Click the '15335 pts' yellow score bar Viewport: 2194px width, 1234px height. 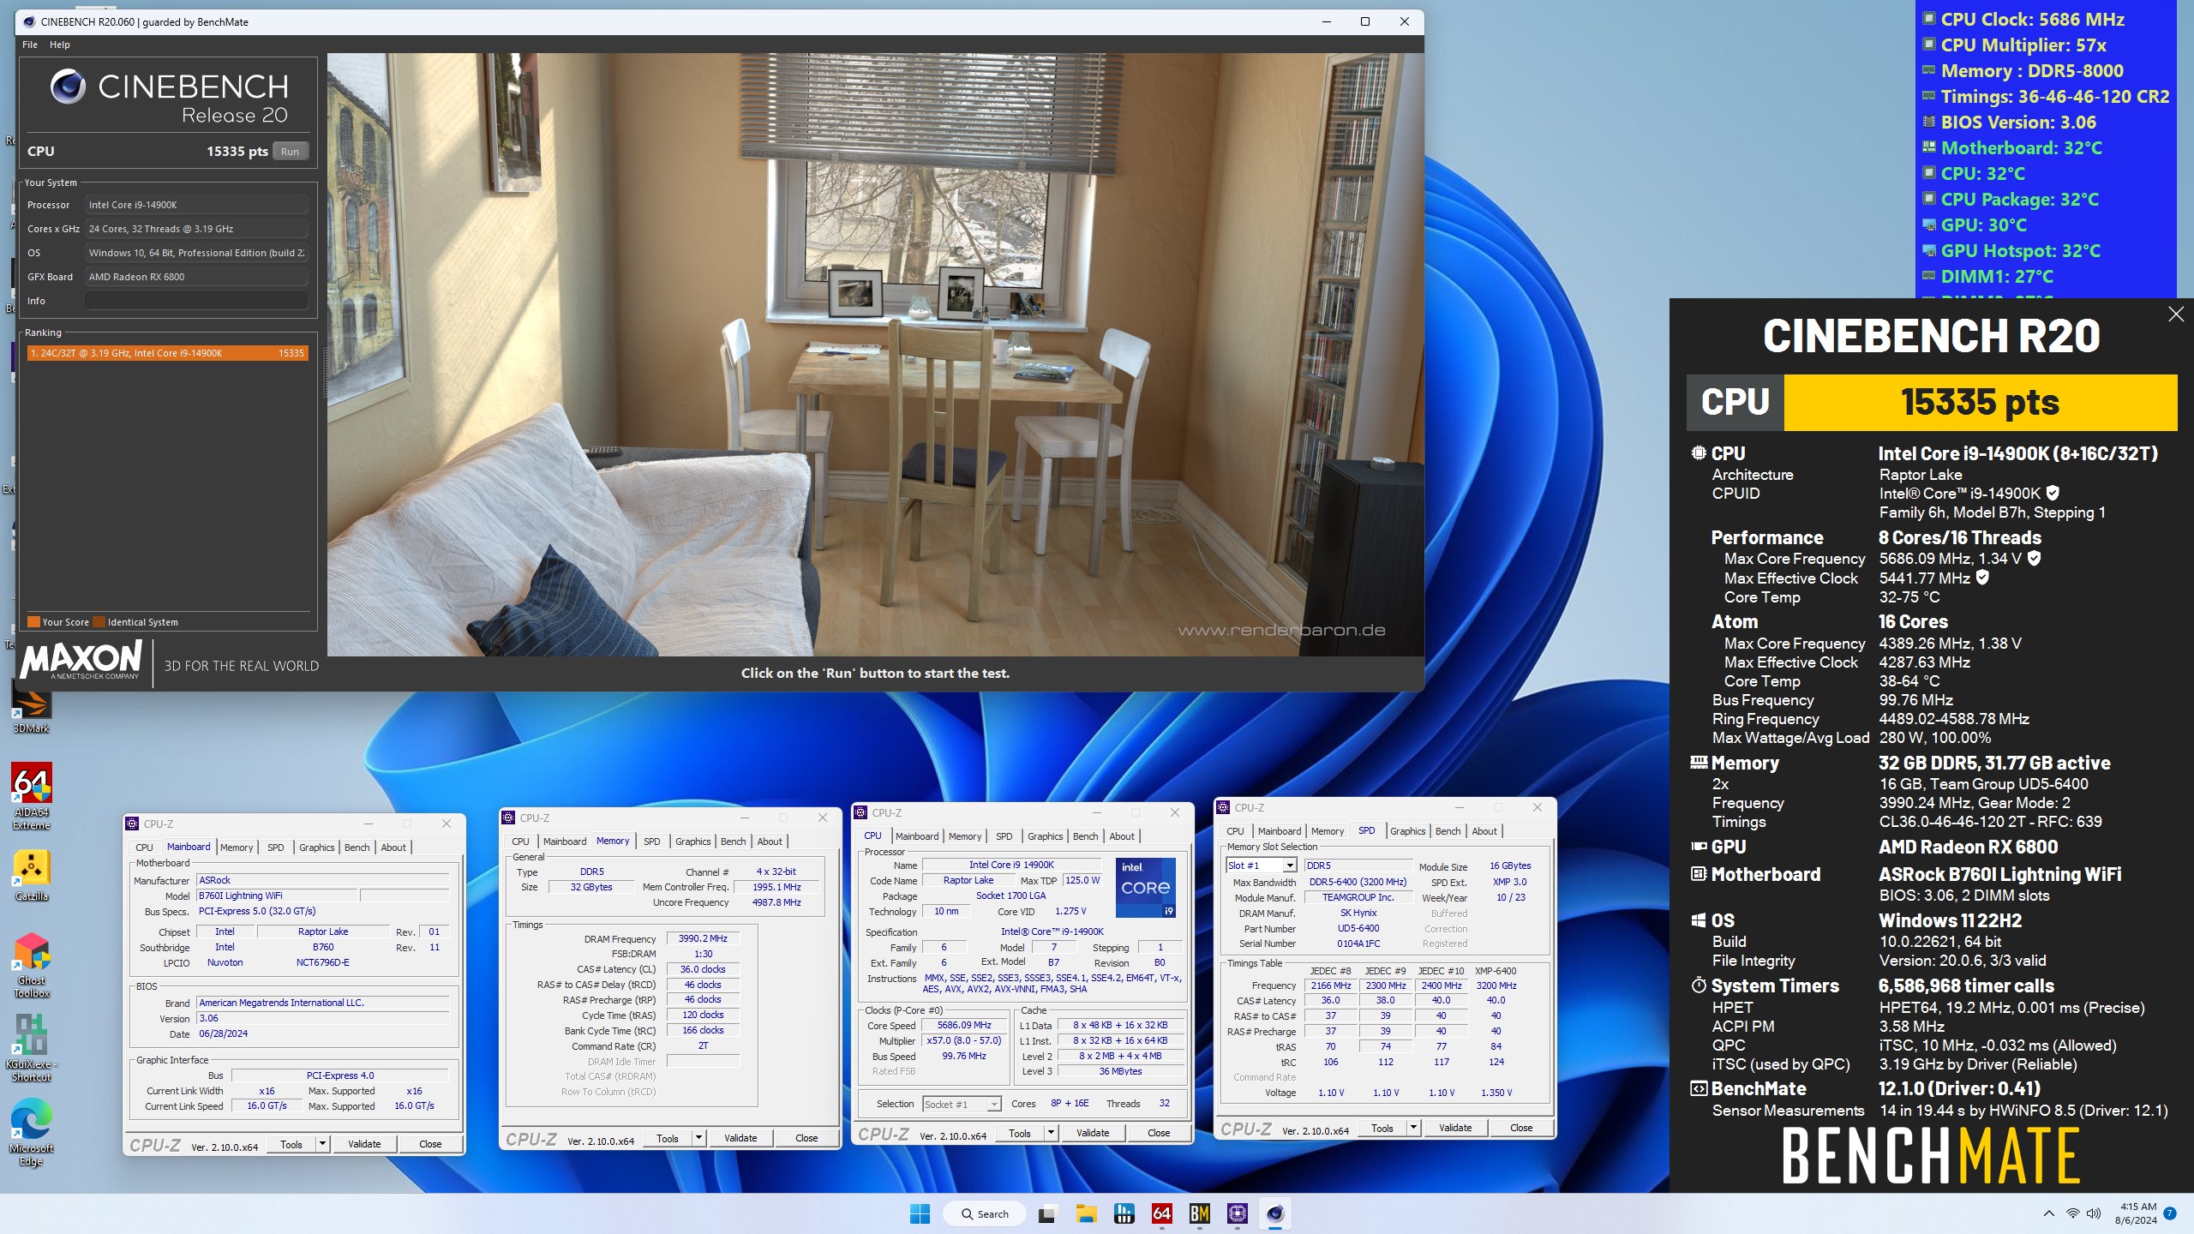[x=1980, y=402]
